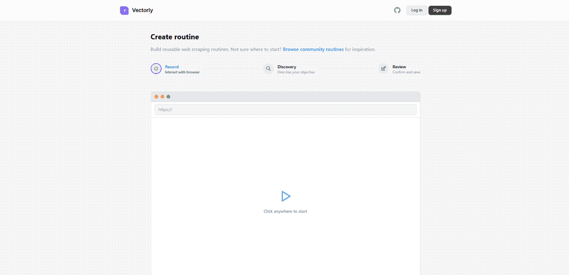The image size is (569, 275).
Task: Click the red dot in browser titlebar
Action: click(x=156, y=97)
